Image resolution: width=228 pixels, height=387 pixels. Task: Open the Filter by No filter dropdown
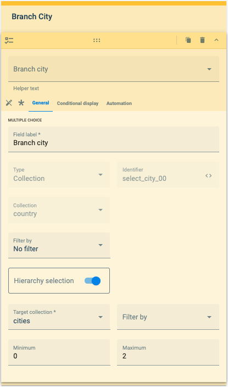click(59, 245)
